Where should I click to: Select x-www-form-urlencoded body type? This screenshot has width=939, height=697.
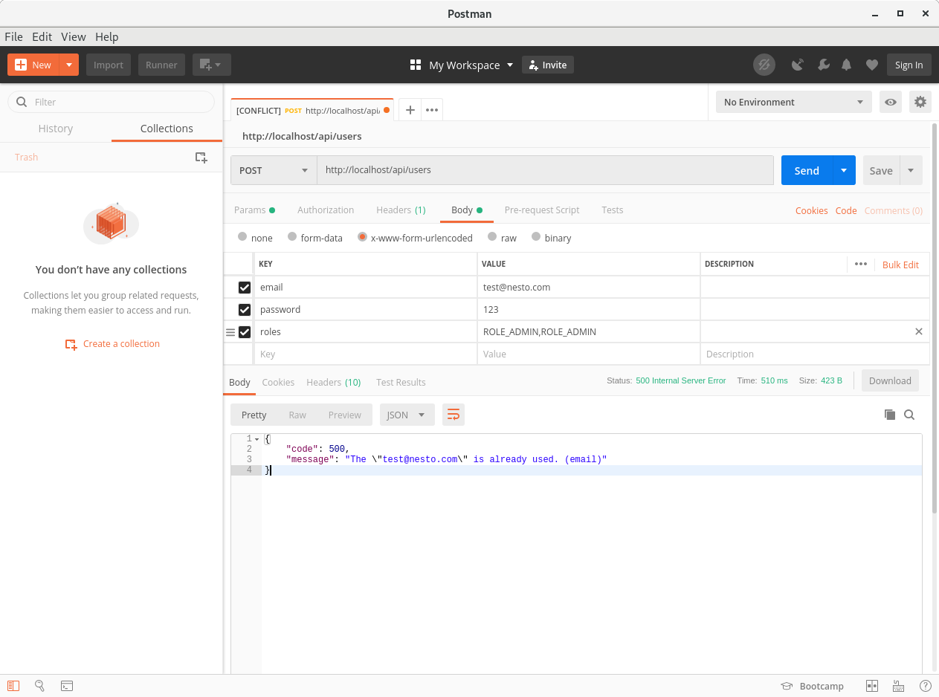click(362, 237)
